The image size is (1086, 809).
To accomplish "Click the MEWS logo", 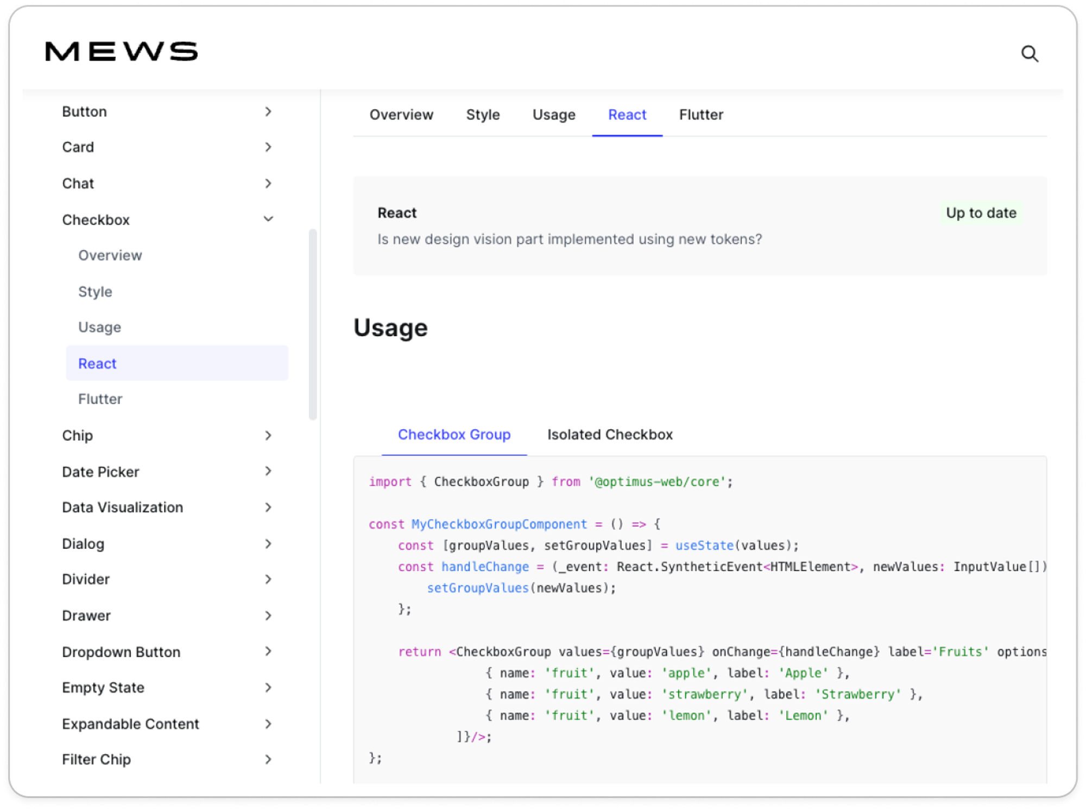I will (x=122, y=52).
